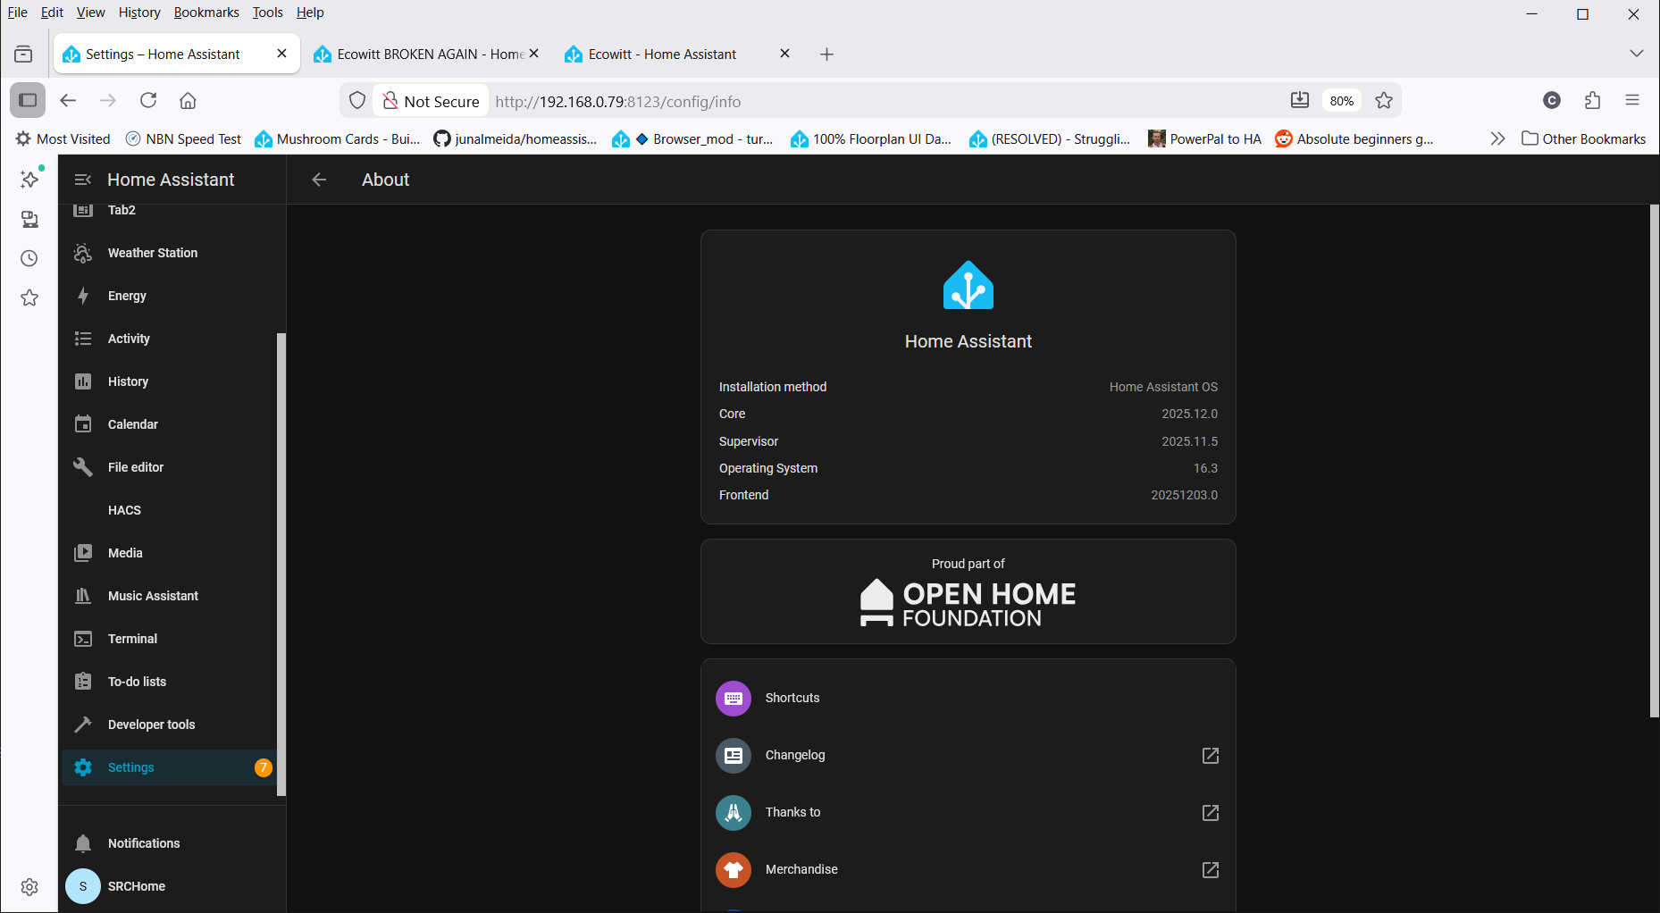The width and height of the screenshot is (1660, 913).
Task: Open the Firefox application hamburger menu
Action: coord(1632,100)
